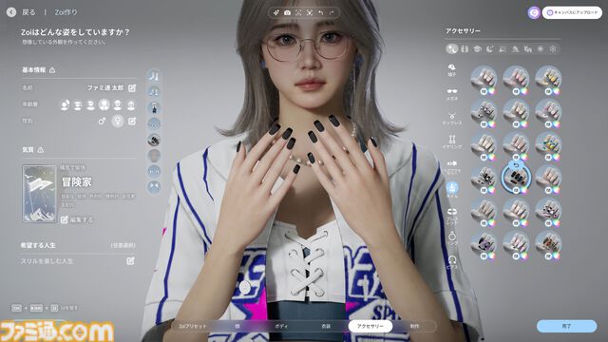Select the リング ring accessory category

point(452,238)
